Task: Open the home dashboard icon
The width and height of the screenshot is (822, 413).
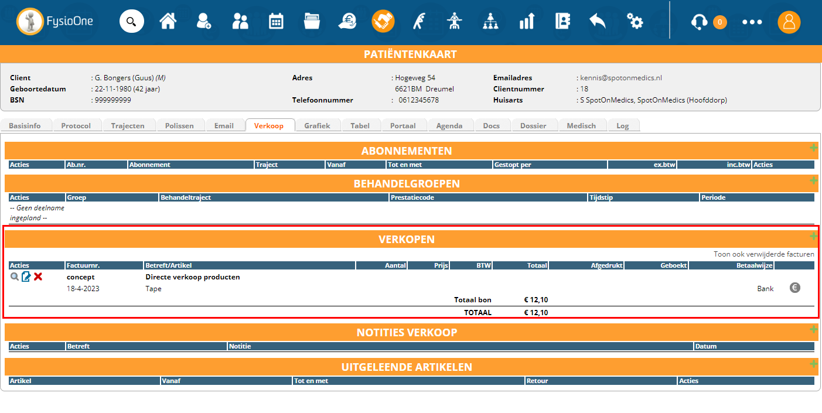Action: (168, 22)
